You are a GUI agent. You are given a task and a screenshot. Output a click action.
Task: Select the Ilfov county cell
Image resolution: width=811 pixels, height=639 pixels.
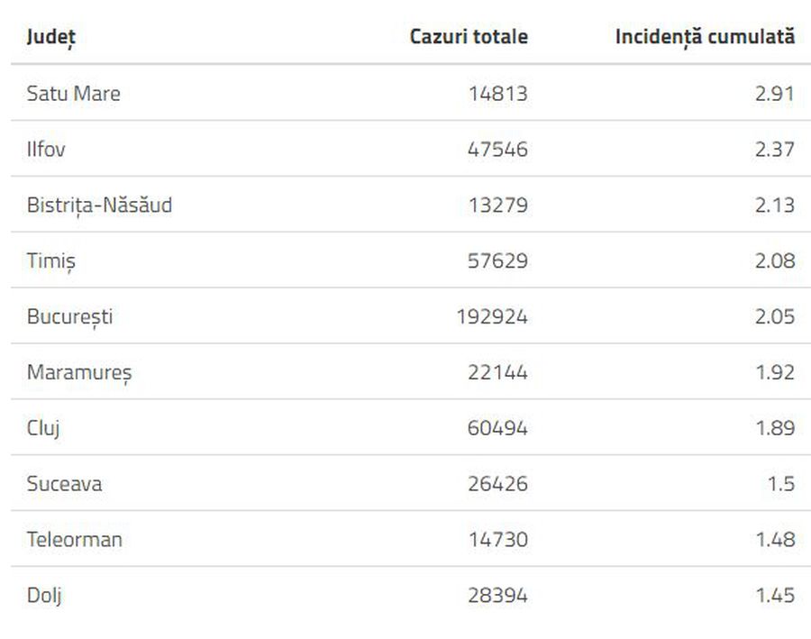tap(46, 149)
